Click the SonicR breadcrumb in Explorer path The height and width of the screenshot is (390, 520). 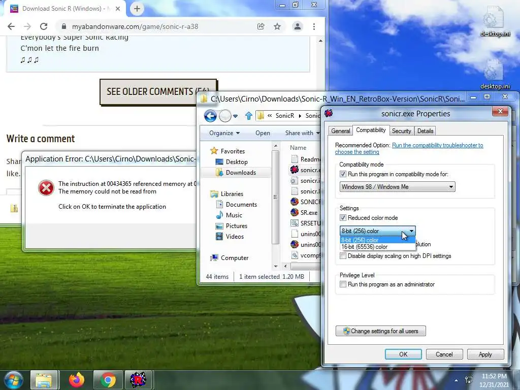(x=284, y=115)
